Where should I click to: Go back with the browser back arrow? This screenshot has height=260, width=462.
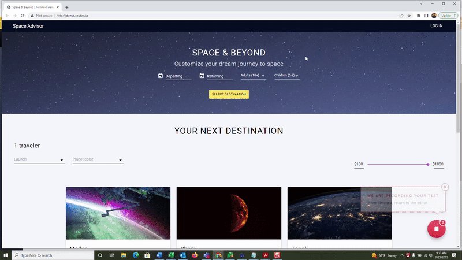click(x=7, y=16)
